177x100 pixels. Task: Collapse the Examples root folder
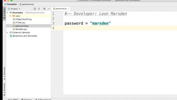pyautogui.click(x=7, y=12)
